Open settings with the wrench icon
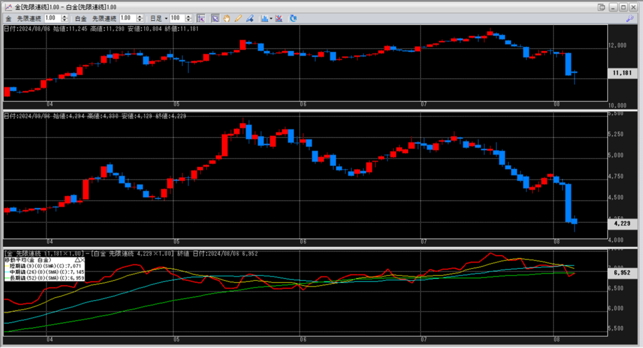 [x=630, y=18]
